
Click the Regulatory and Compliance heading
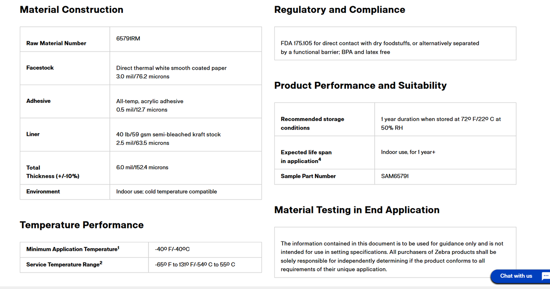pyautogui.click(x=339, y=10)
